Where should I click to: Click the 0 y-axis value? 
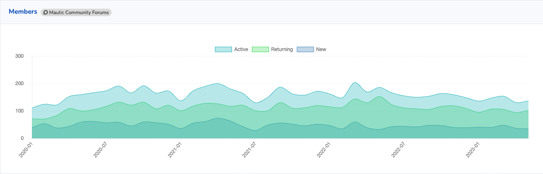[x=23, y=138]
